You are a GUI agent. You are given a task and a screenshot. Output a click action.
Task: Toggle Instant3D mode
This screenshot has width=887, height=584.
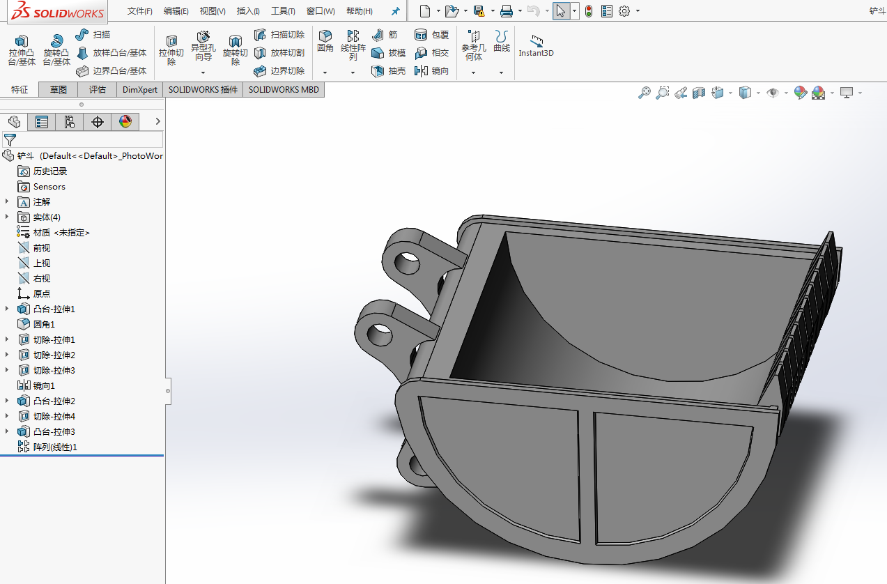pyautogui.click(x=536, y=46)
